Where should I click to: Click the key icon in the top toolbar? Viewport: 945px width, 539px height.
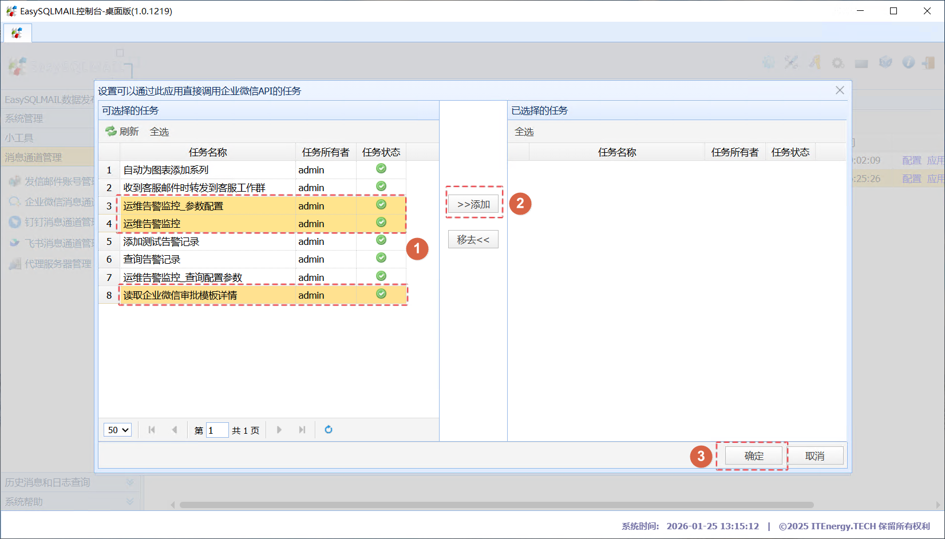(814, 63)
